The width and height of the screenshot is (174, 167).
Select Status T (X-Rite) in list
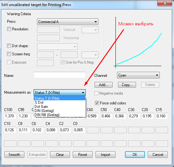[59, 98]
